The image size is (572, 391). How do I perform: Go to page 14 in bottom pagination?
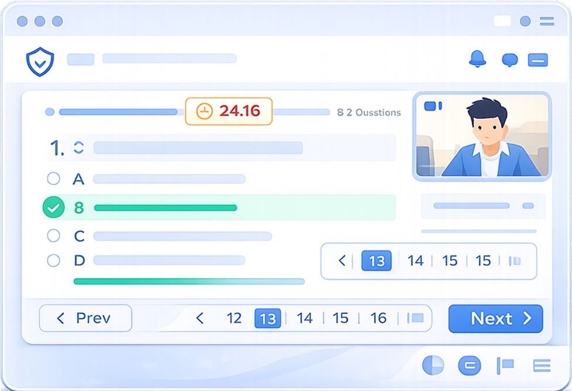point(305,318)
